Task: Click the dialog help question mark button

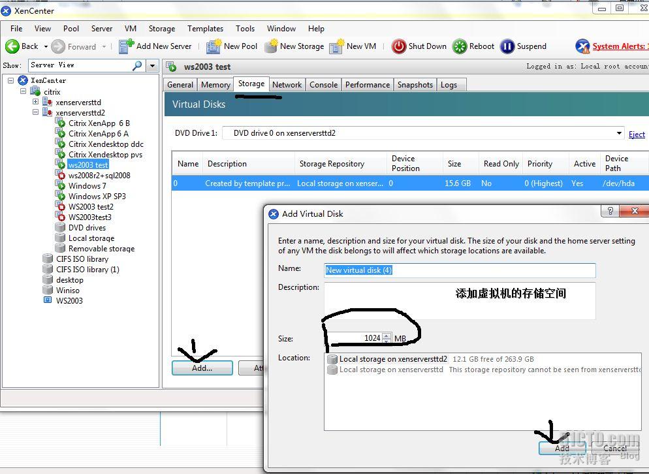Action: [x=610, y=211]
